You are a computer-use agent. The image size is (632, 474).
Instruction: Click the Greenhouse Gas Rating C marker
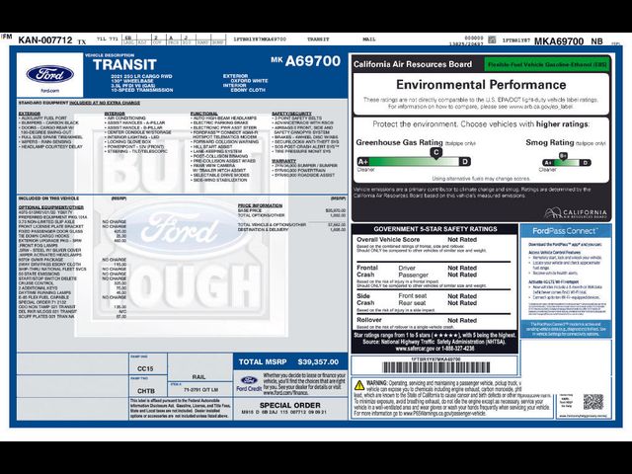coord(435,153)
